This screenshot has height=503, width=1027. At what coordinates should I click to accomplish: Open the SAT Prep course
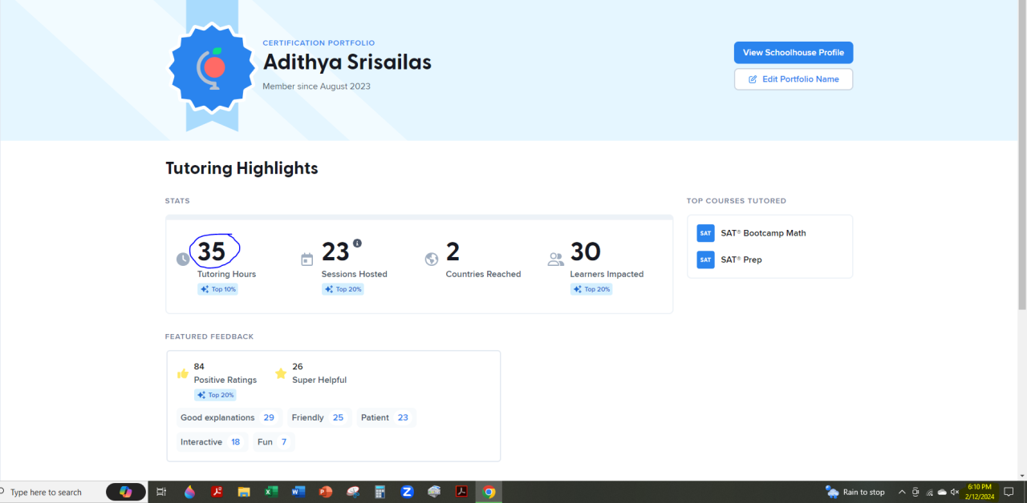741,260
